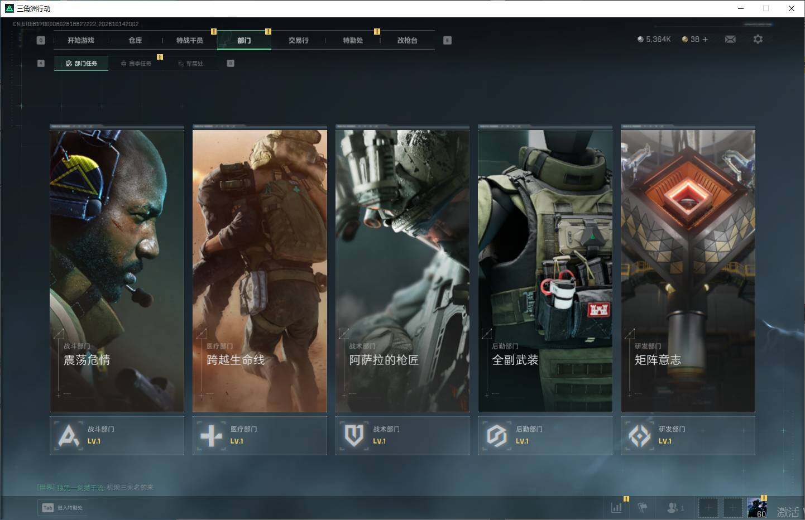Open the 矩阵意志 department card

pyautogui.click(x=688, y=269)
